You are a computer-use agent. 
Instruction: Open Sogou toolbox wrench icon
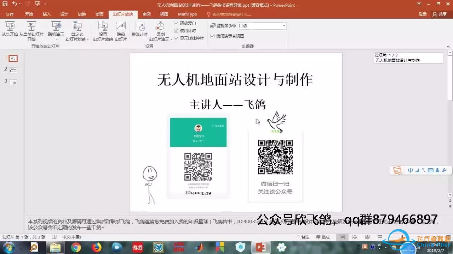pyautogui.click(x=445, y=170)
